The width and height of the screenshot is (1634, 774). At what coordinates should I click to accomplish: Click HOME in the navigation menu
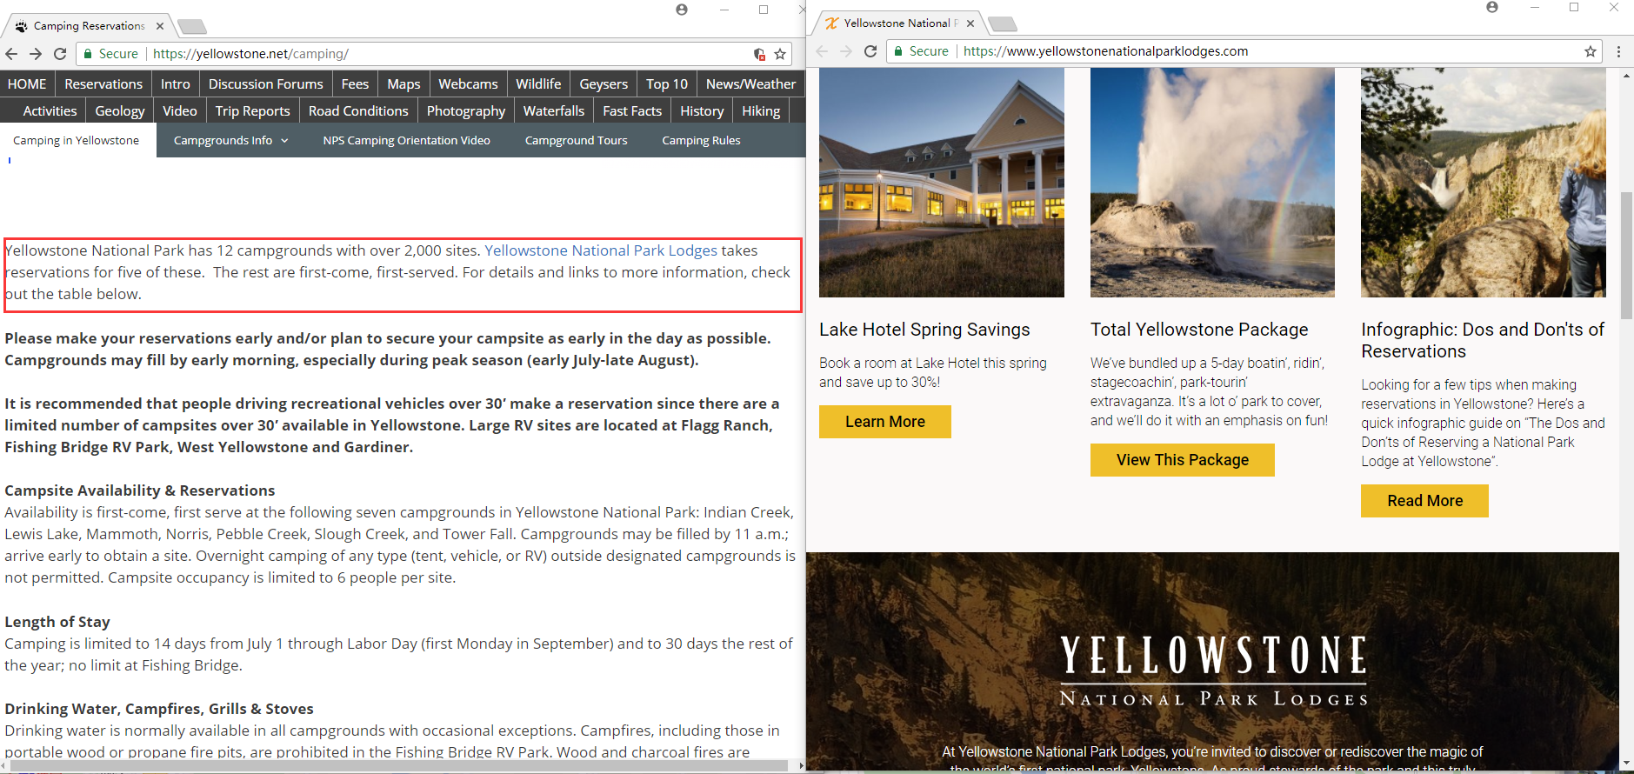pyautogui.click(x=27, y=84)
